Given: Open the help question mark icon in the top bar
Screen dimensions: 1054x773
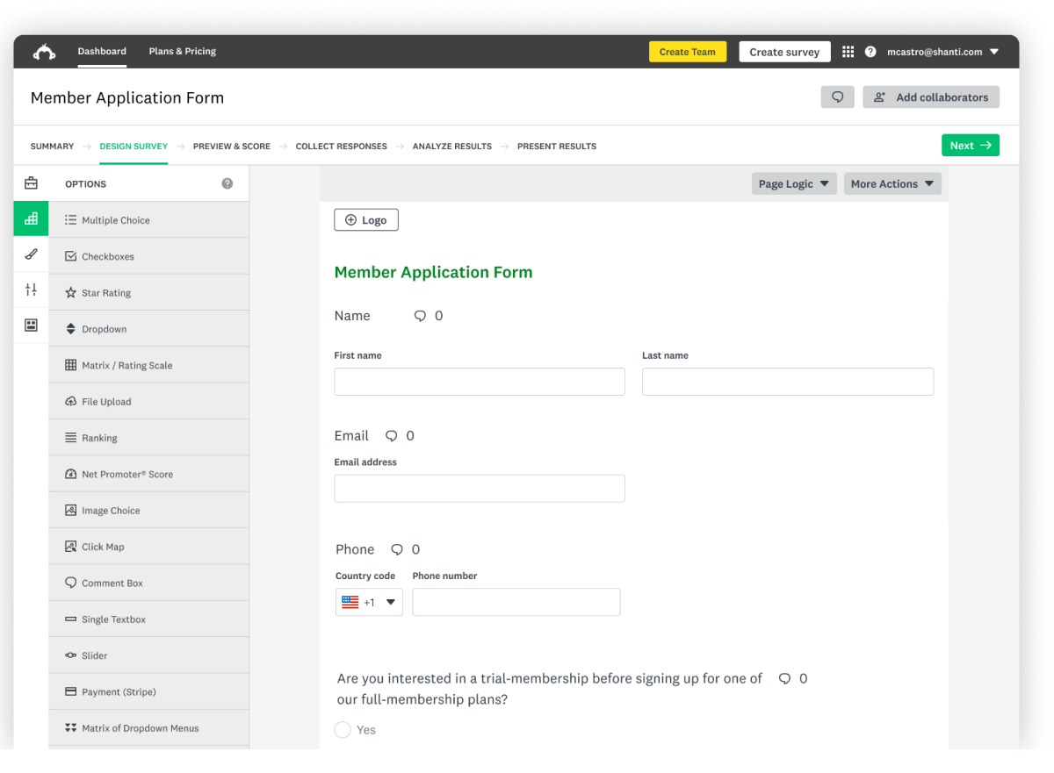Looking at the screenshot, I should click(870, 52).
